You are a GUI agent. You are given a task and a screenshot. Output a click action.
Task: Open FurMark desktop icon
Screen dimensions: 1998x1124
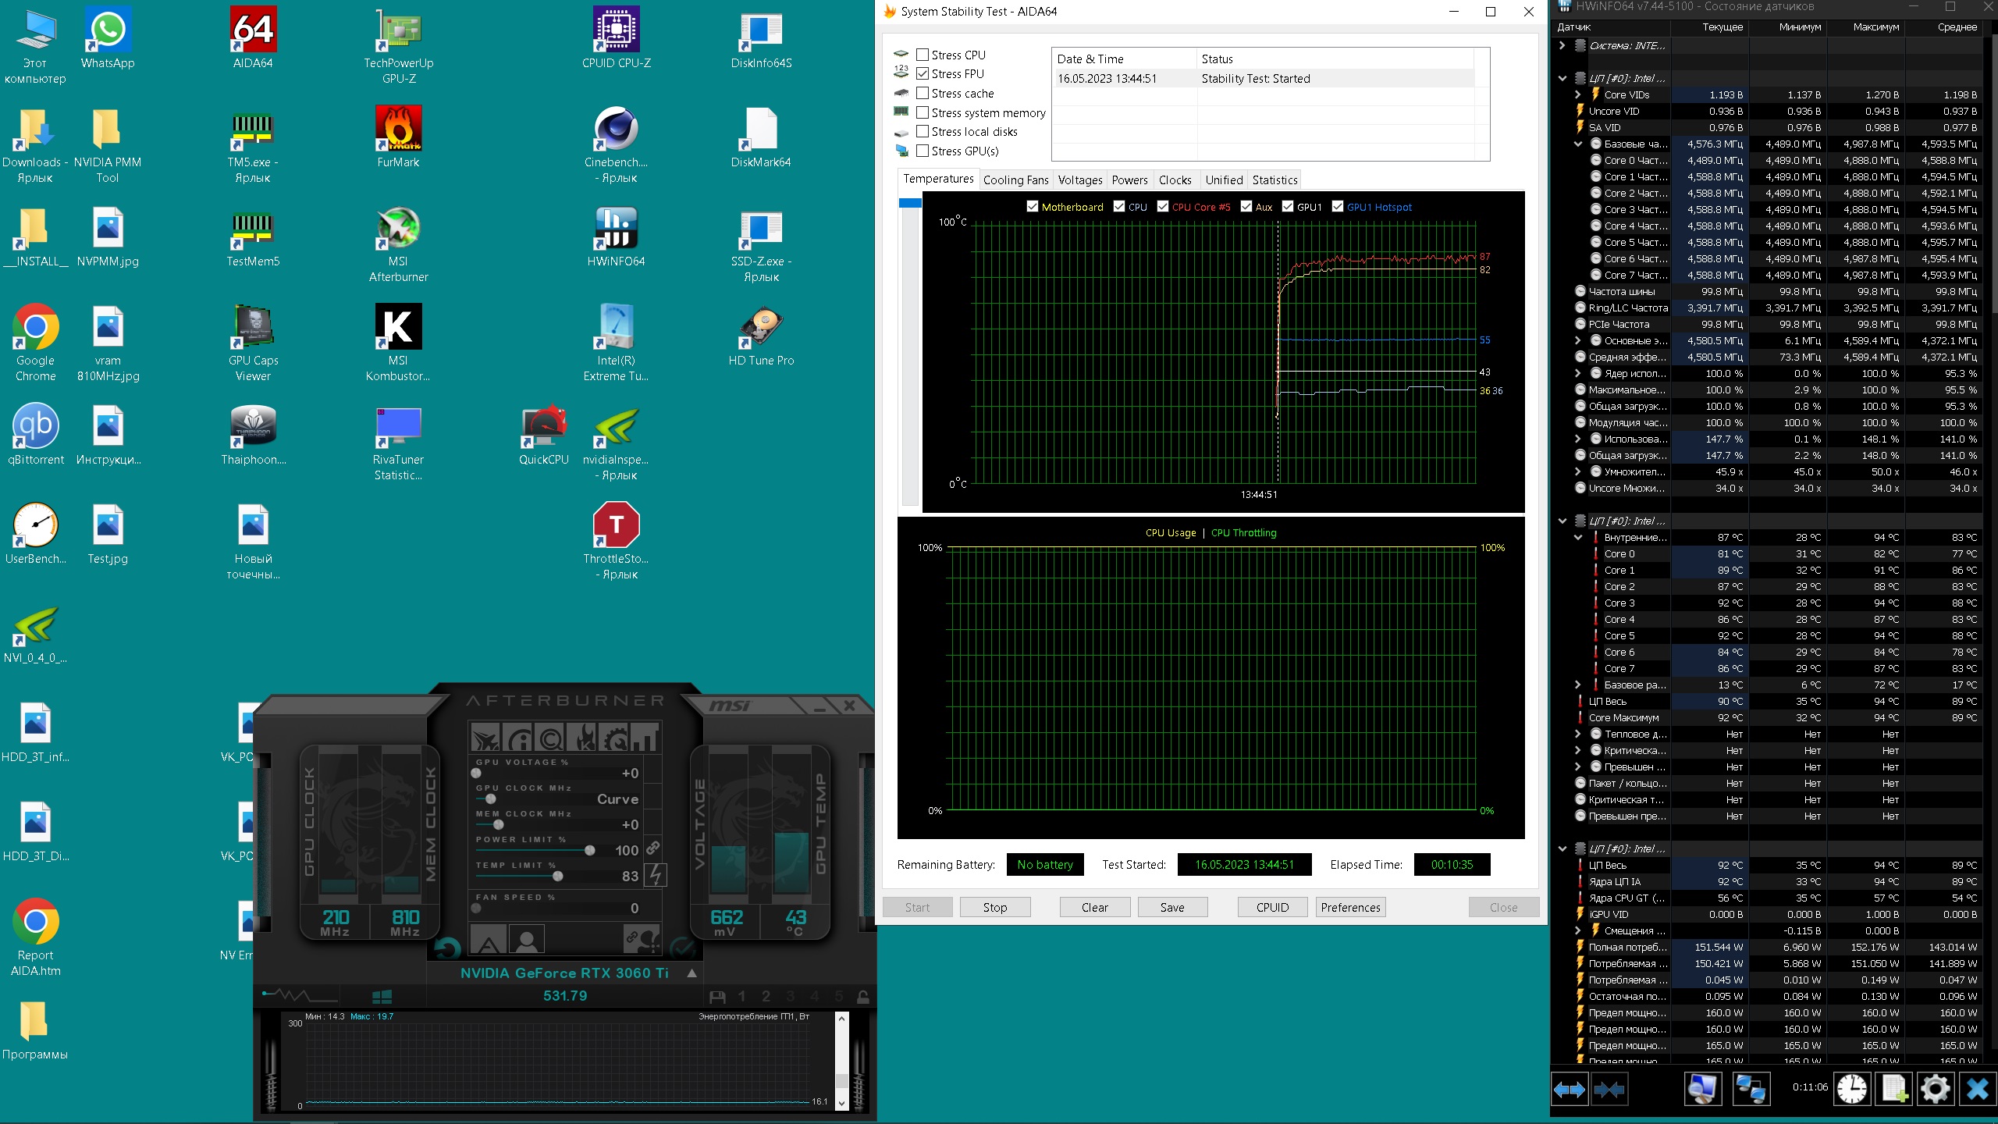click(x=398, y=137)
